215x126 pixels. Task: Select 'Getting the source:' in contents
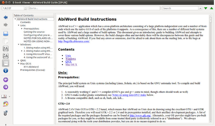pyautogui.click(x=34, y=32)
